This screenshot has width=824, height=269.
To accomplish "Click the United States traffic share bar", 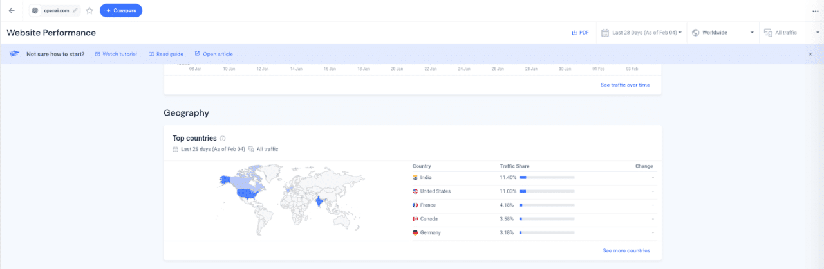I will (547, 191).
